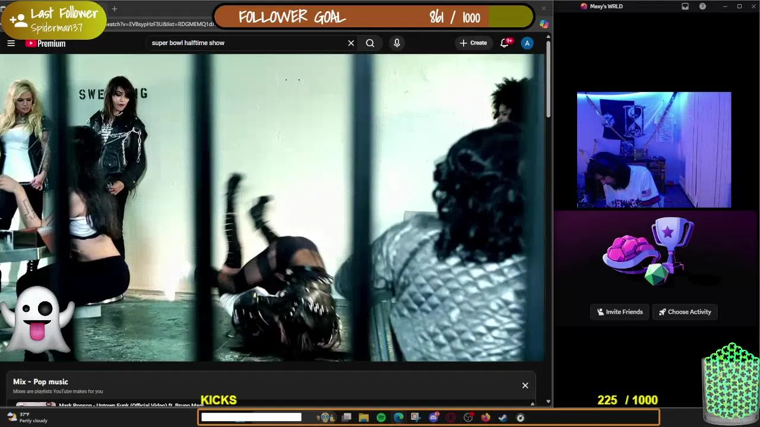The image size is (760, 427).
Task: Open Snipping Tool from the taskbar
Action: [416, 418]
